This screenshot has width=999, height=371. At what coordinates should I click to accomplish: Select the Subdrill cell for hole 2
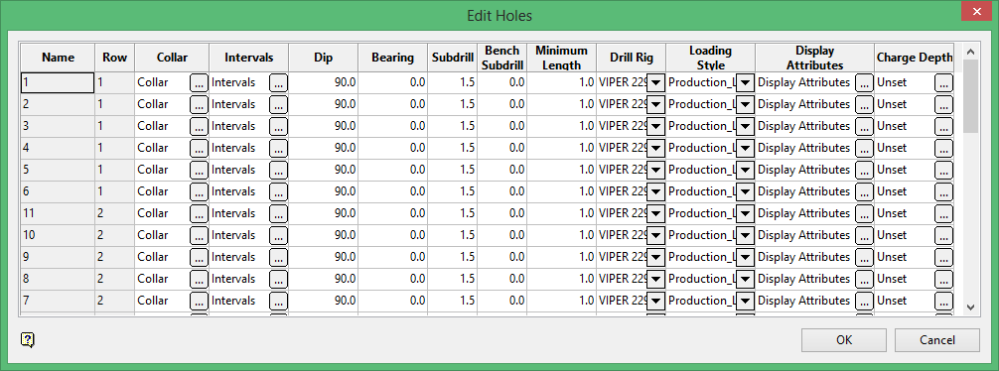453,104
